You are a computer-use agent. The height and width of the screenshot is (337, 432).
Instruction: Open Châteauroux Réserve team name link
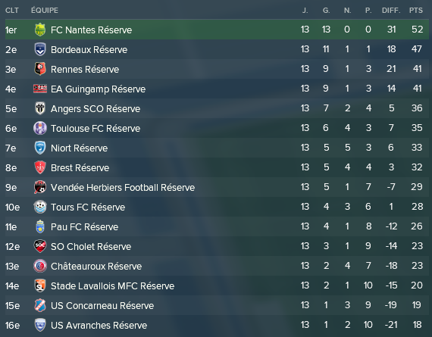click(x=96, y=267)
